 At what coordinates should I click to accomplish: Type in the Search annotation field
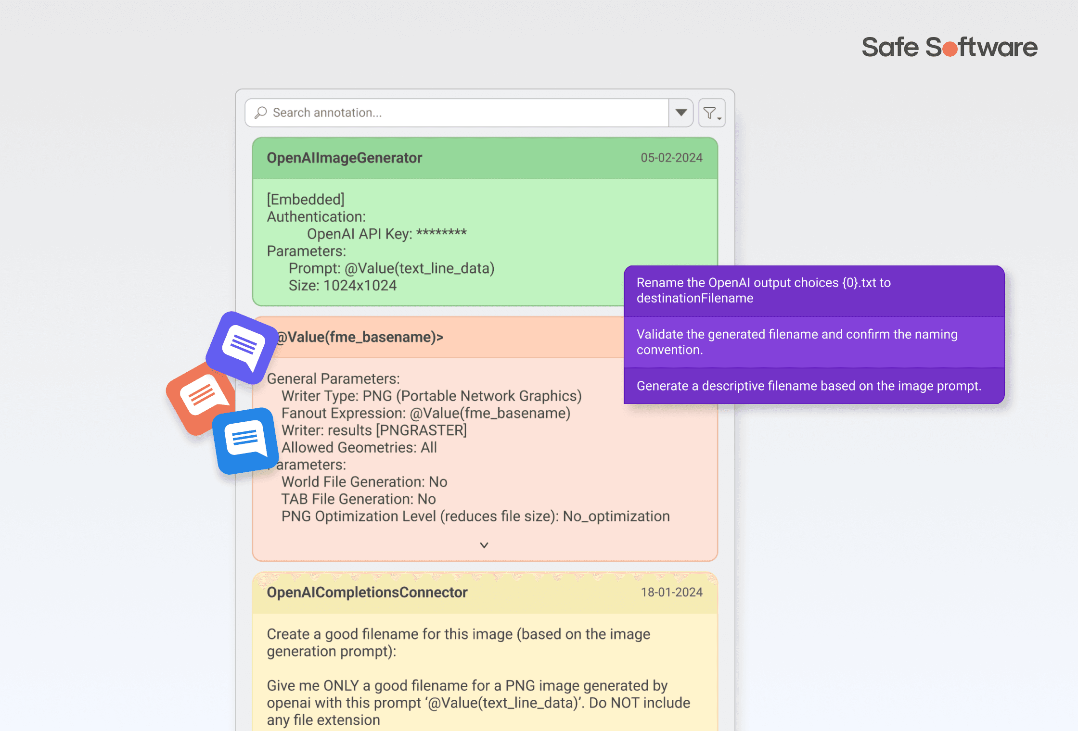[457, 113]
